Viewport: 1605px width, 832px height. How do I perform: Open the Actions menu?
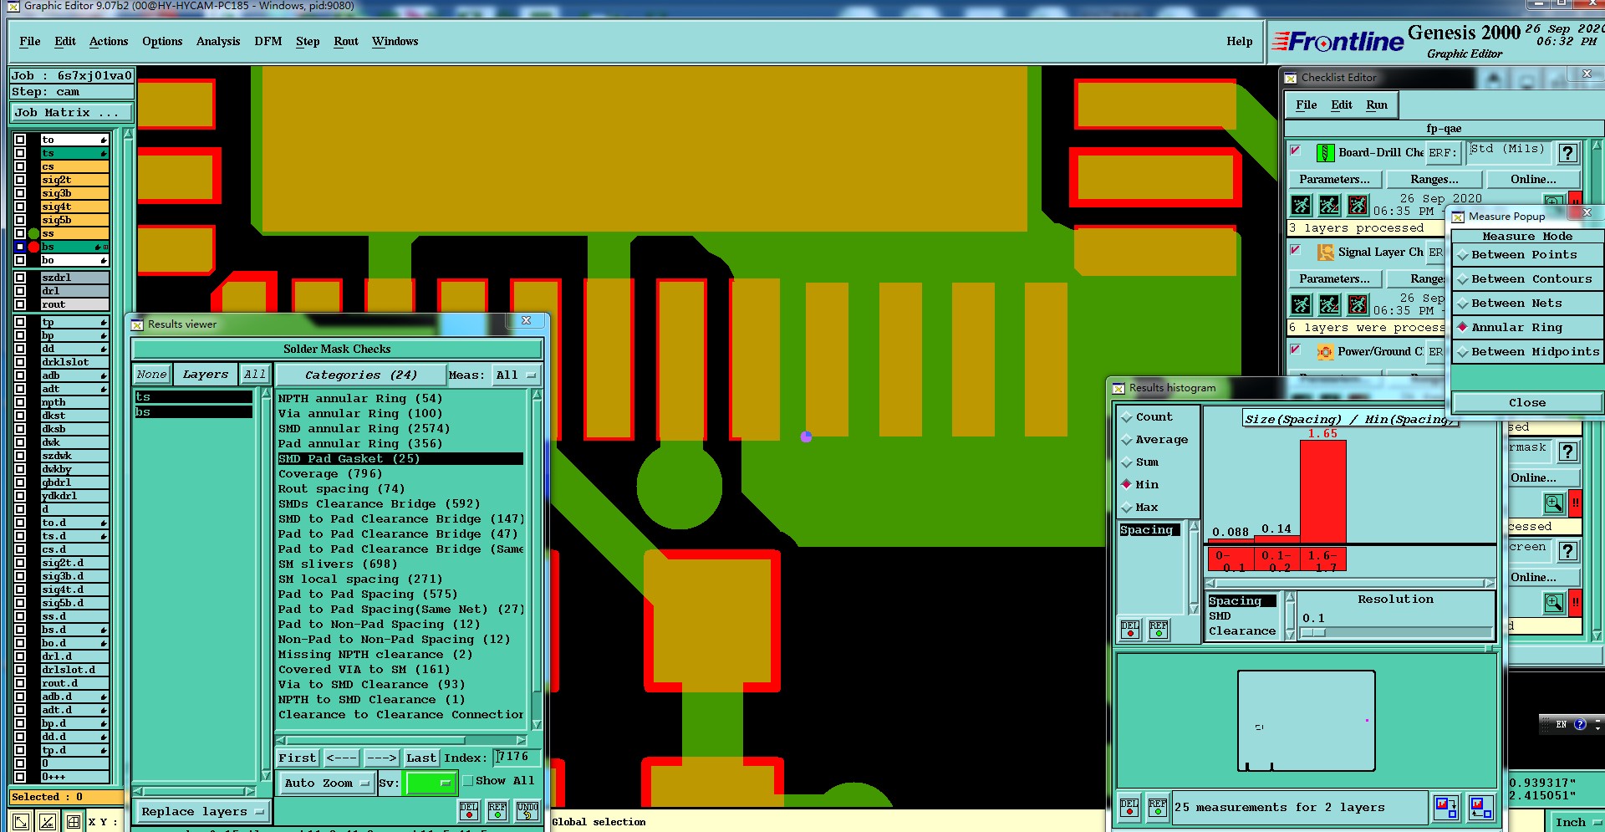[109, 41]
